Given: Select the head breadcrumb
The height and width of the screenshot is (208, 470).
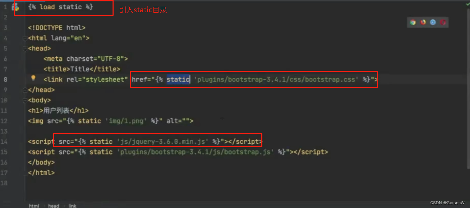Looking at the screenshot, I should pos(53,206).
